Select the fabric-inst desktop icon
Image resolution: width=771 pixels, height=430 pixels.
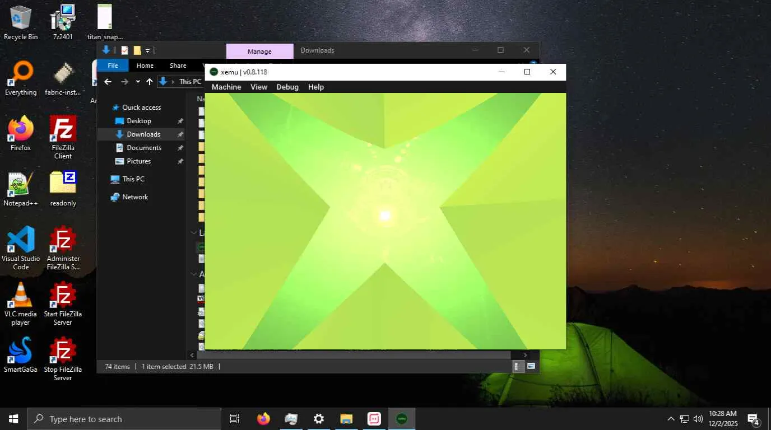click(63, 78)
